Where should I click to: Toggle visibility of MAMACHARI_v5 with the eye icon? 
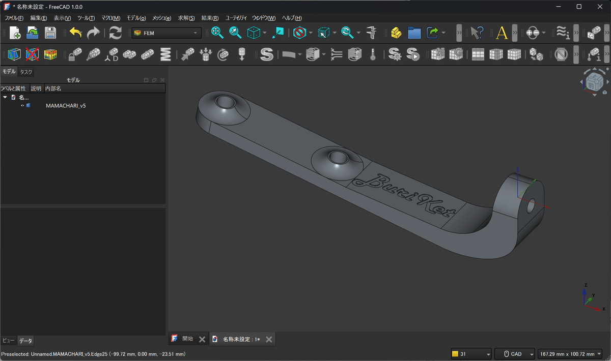(x=22, y=106)
